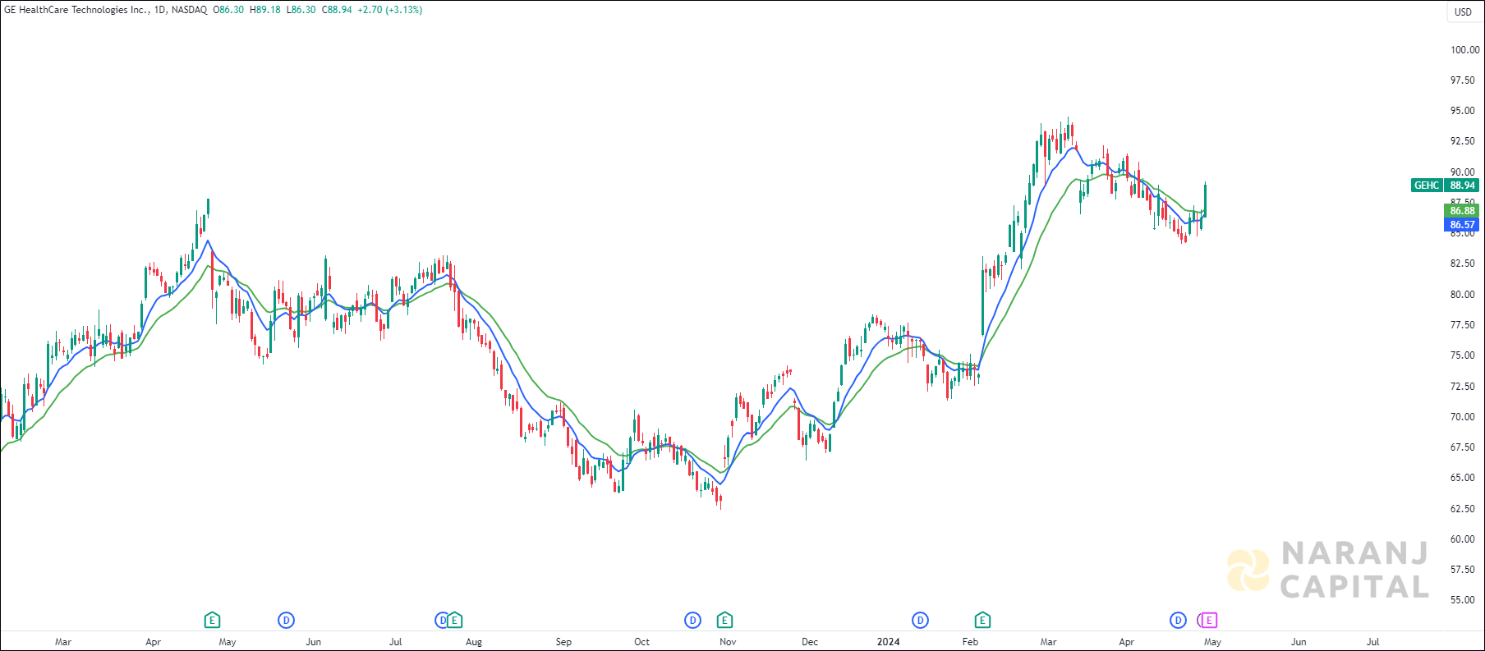Click the blue 86.57 moving average label
This screenshot has width=1485, height=651.
1462,224
